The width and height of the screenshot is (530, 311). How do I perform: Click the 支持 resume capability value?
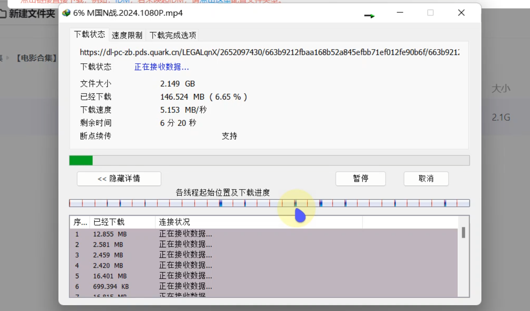(229, 136)
